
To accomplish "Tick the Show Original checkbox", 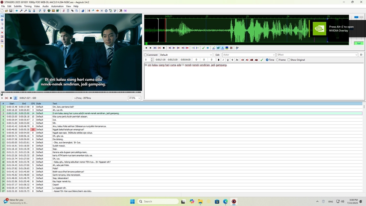I will point(289,60).
